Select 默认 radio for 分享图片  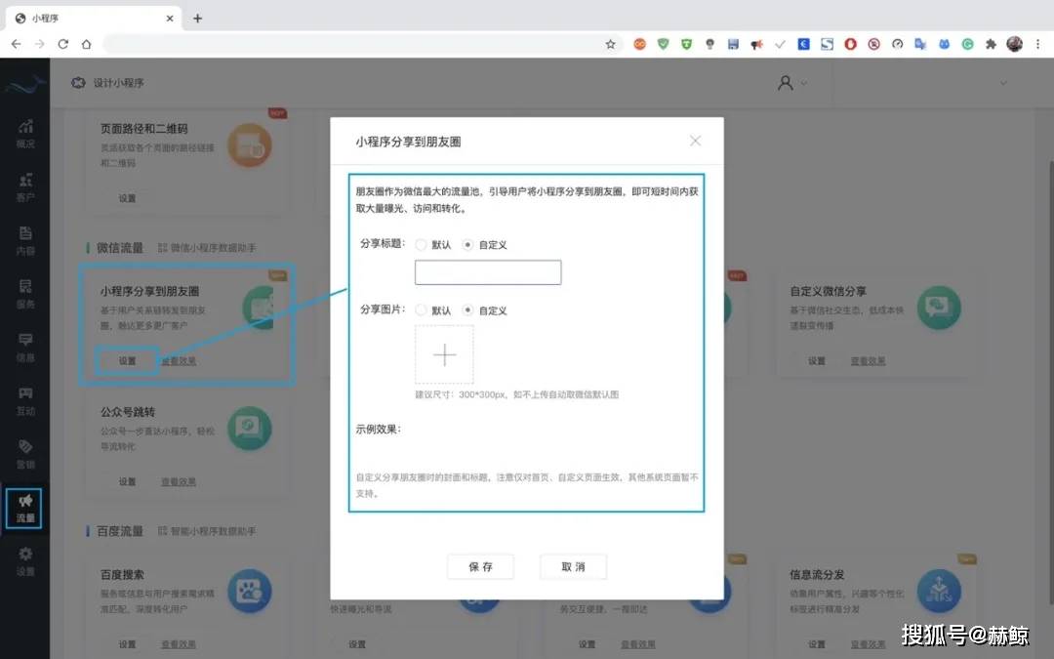(x=421, y=309)
